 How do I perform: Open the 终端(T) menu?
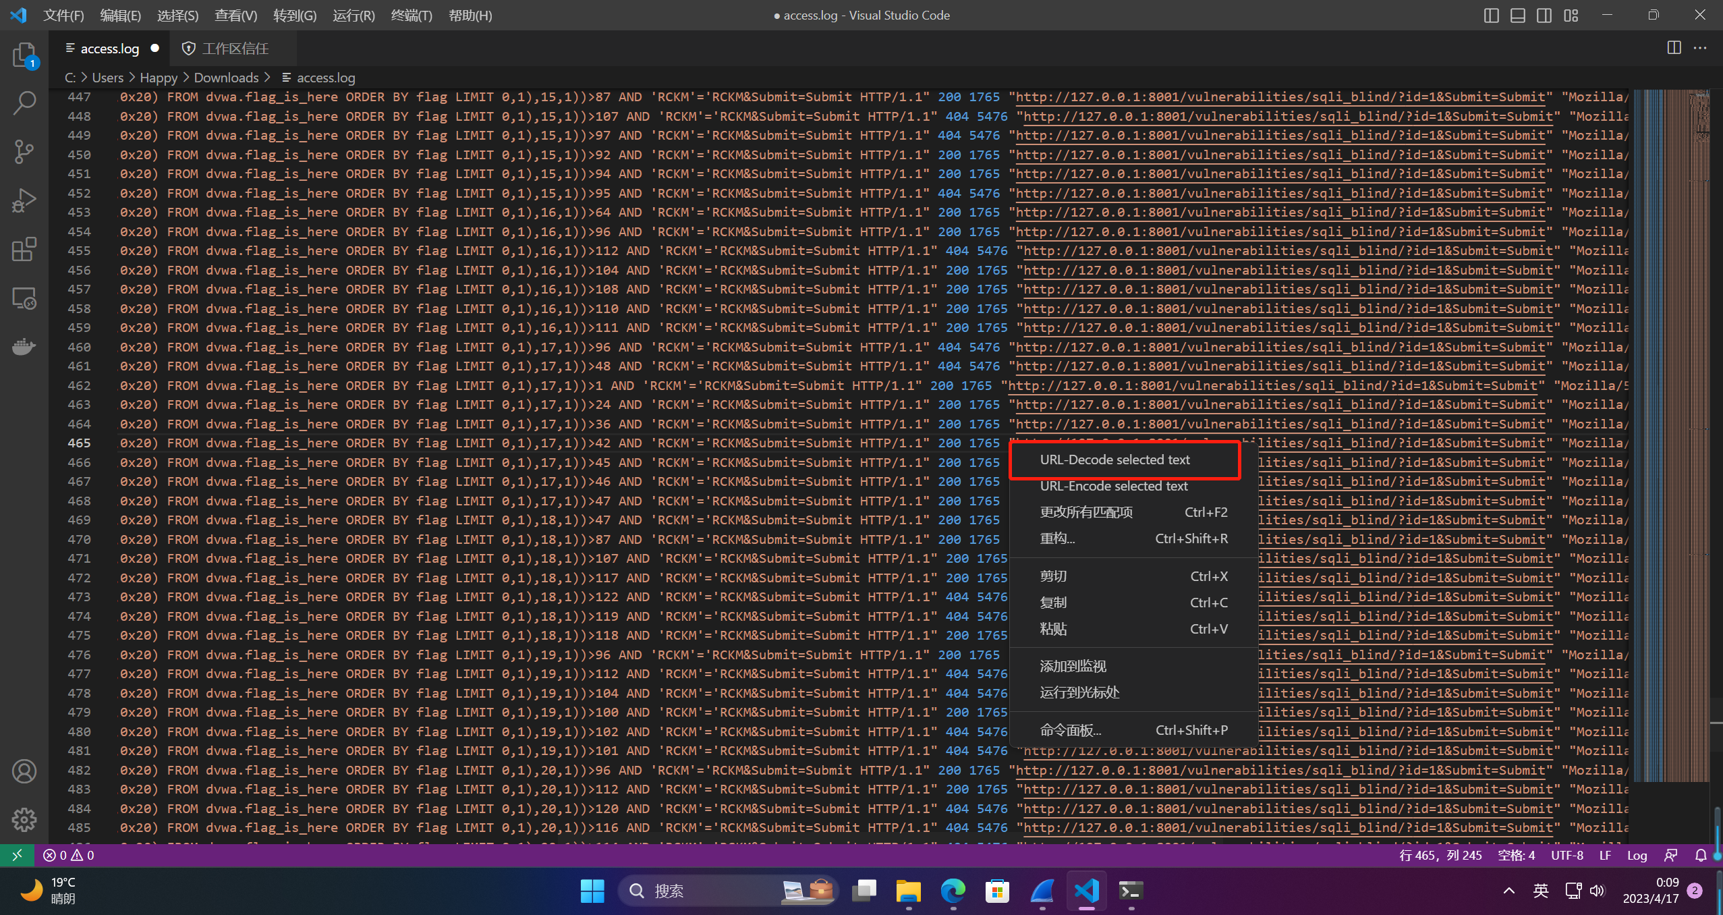pyautogui.click(x=412, y=16)
